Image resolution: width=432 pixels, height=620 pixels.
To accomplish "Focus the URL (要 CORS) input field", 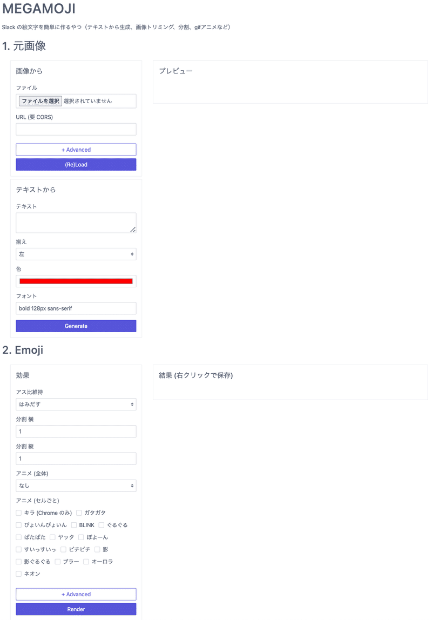I will tap(76, 129).
